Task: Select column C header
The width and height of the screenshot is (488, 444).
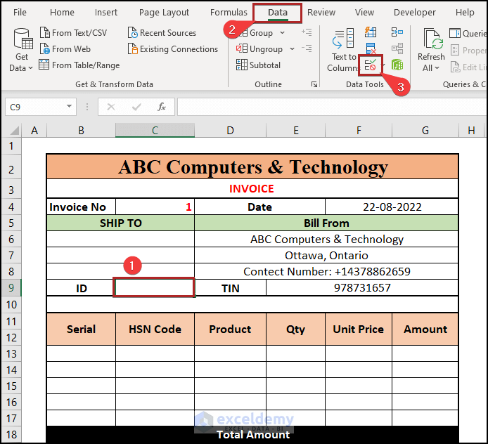Action: (x=155, y=130)
